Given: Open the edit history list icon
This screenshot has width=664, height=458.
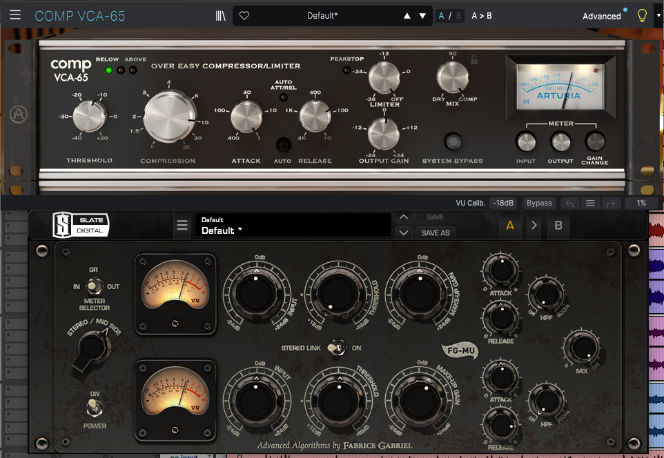Looking at the screenshot, I should (x=590, y=203).
